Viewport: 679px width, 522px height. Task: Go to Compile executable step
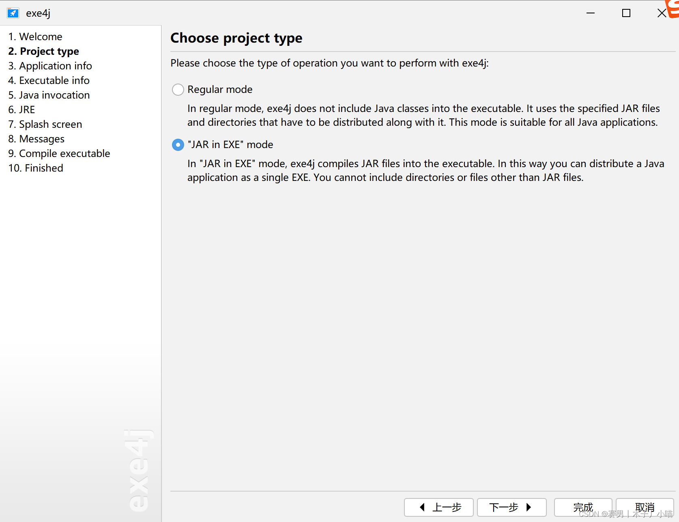pos(59,153)
